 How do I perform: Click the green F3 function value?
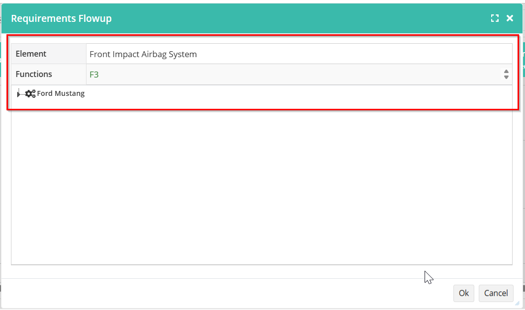tap(94, 75)
